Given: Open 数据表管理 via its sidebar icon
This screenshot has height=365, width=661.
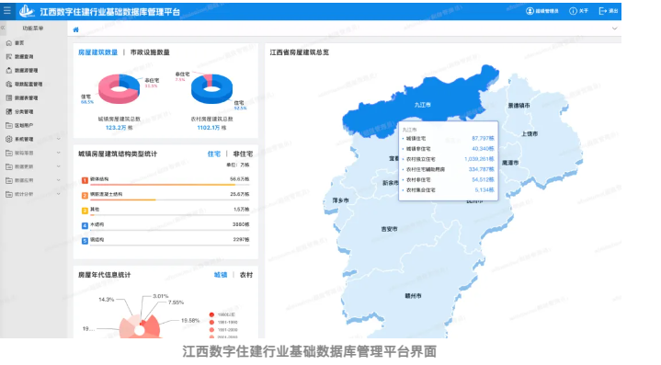Looking at the screenshot, I should coord(9,97).
